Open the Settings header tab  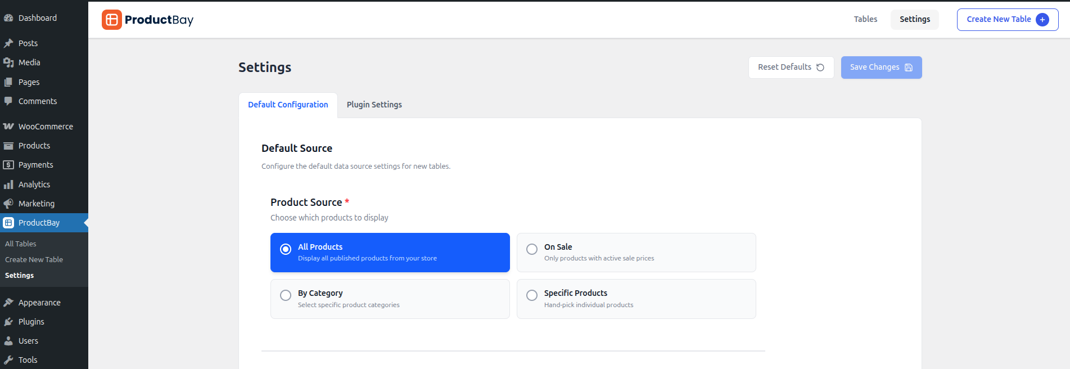pyautogui.click(x=915, y=20)
